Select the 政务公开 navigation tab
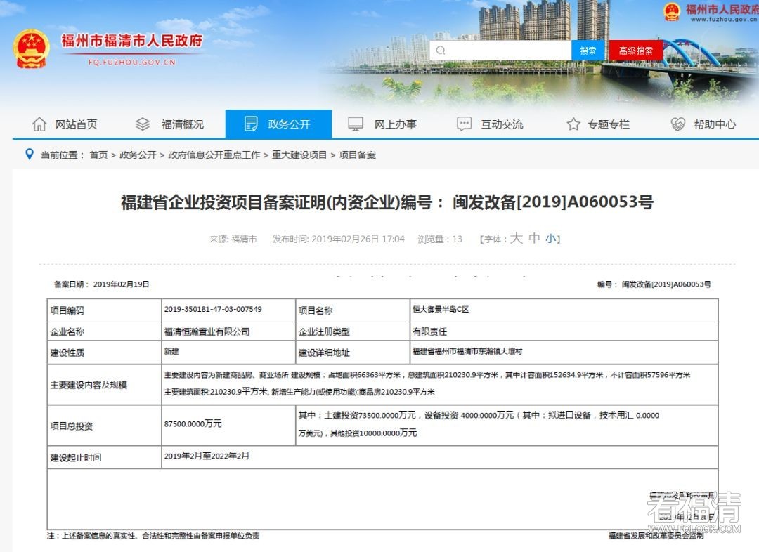Screen dimensions: 759x552 click(278, 124)
